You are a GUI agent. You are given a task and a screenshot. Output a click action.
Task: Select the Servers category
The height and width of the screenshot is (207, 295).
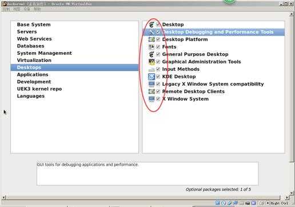click(74, 31)
